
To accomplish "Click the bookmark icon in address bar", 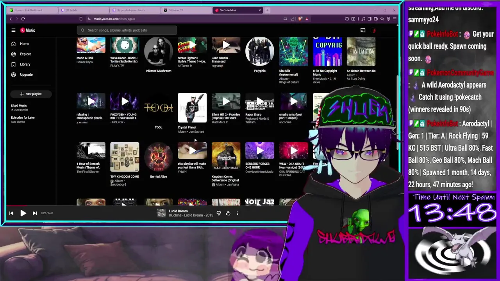I will tap(81, 19).
